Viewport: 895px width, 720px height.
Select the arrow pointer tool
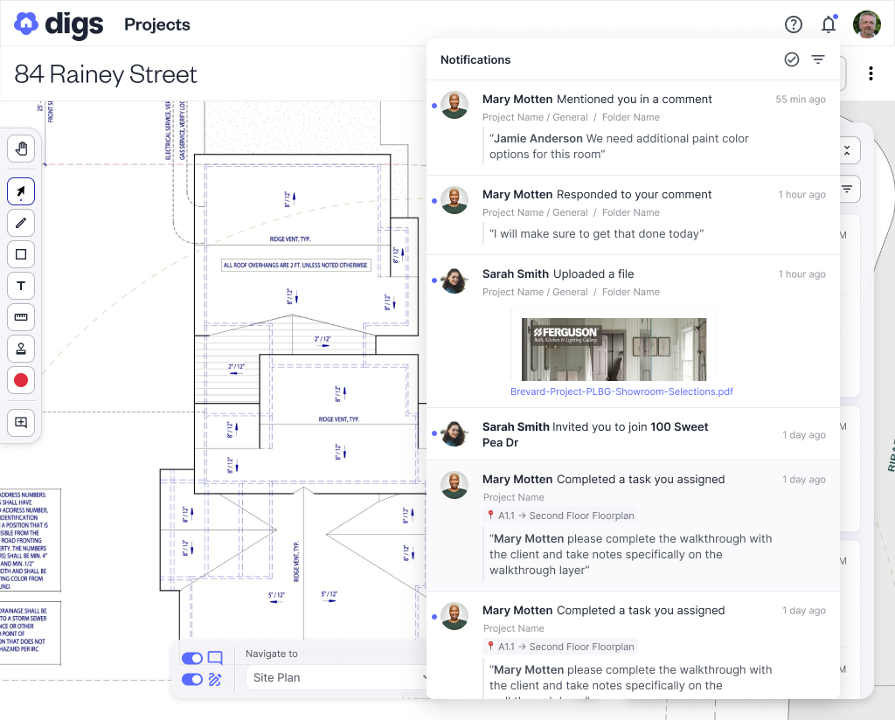(x=21, y=191)
